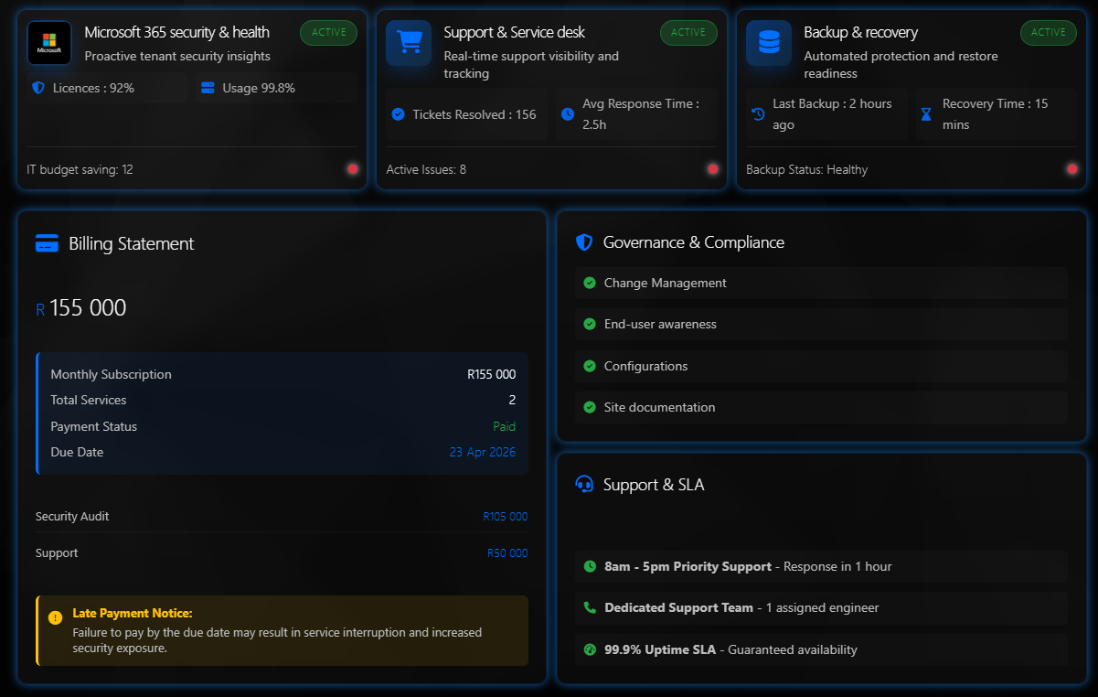Image resolution: width=1098 pixels, height=697 pixels.
Task: Select the phone icon beside Dedicated Support Team
Action: click(x=589, y=607)
